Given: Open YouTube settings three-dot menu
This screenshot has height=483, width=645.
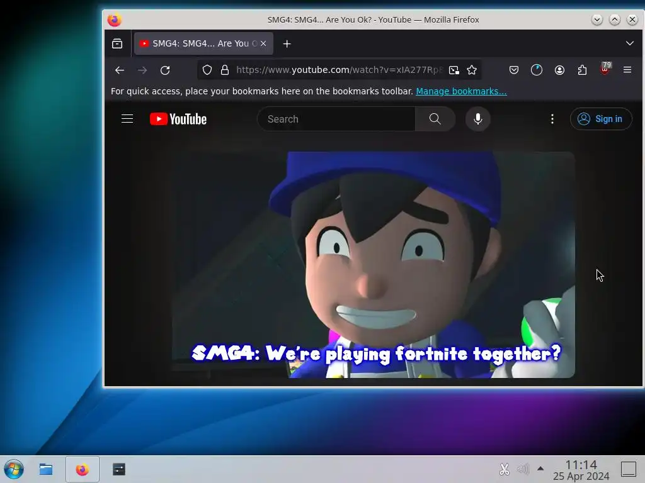Looking at the screenshot, I should [552, 119].
